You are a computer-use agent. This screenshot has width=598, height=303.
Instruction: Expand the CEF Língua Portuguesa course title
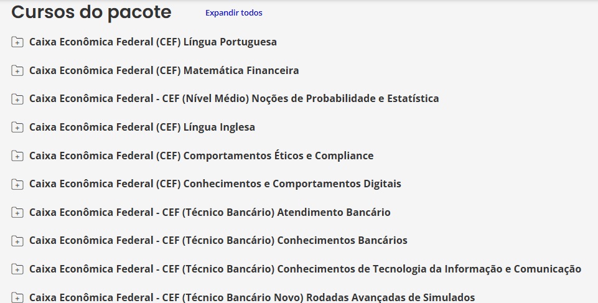153,42
